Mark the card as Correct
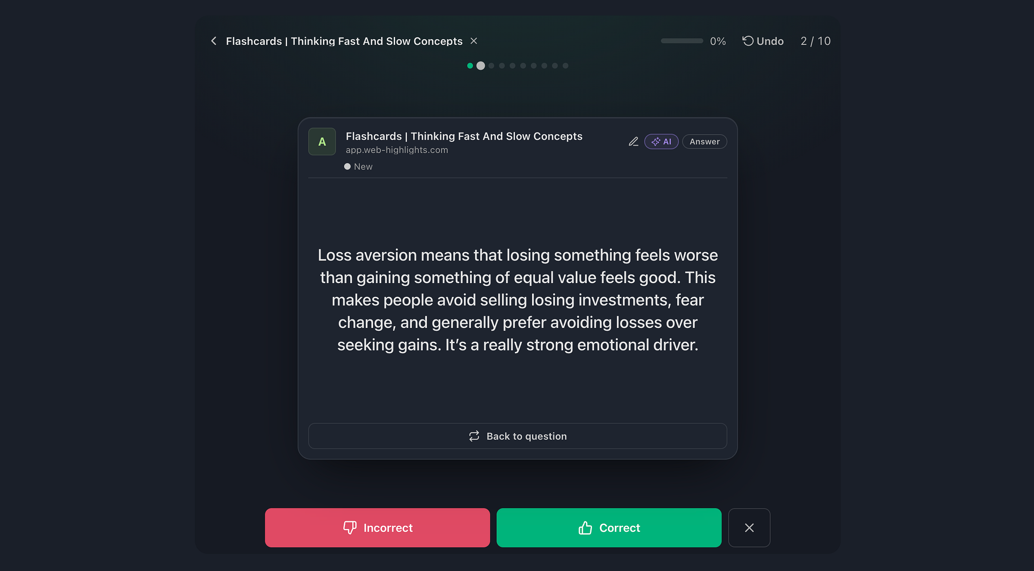This screenshot has width=1034, height=571. pyautogui.click(x=609, y=527)
